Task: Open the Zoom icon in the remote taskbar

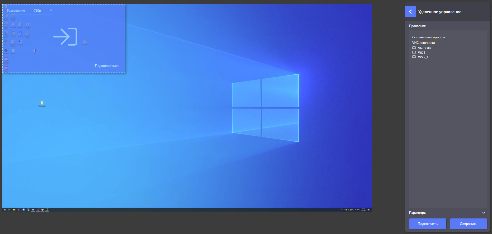Action: click(x=23, y=210)
